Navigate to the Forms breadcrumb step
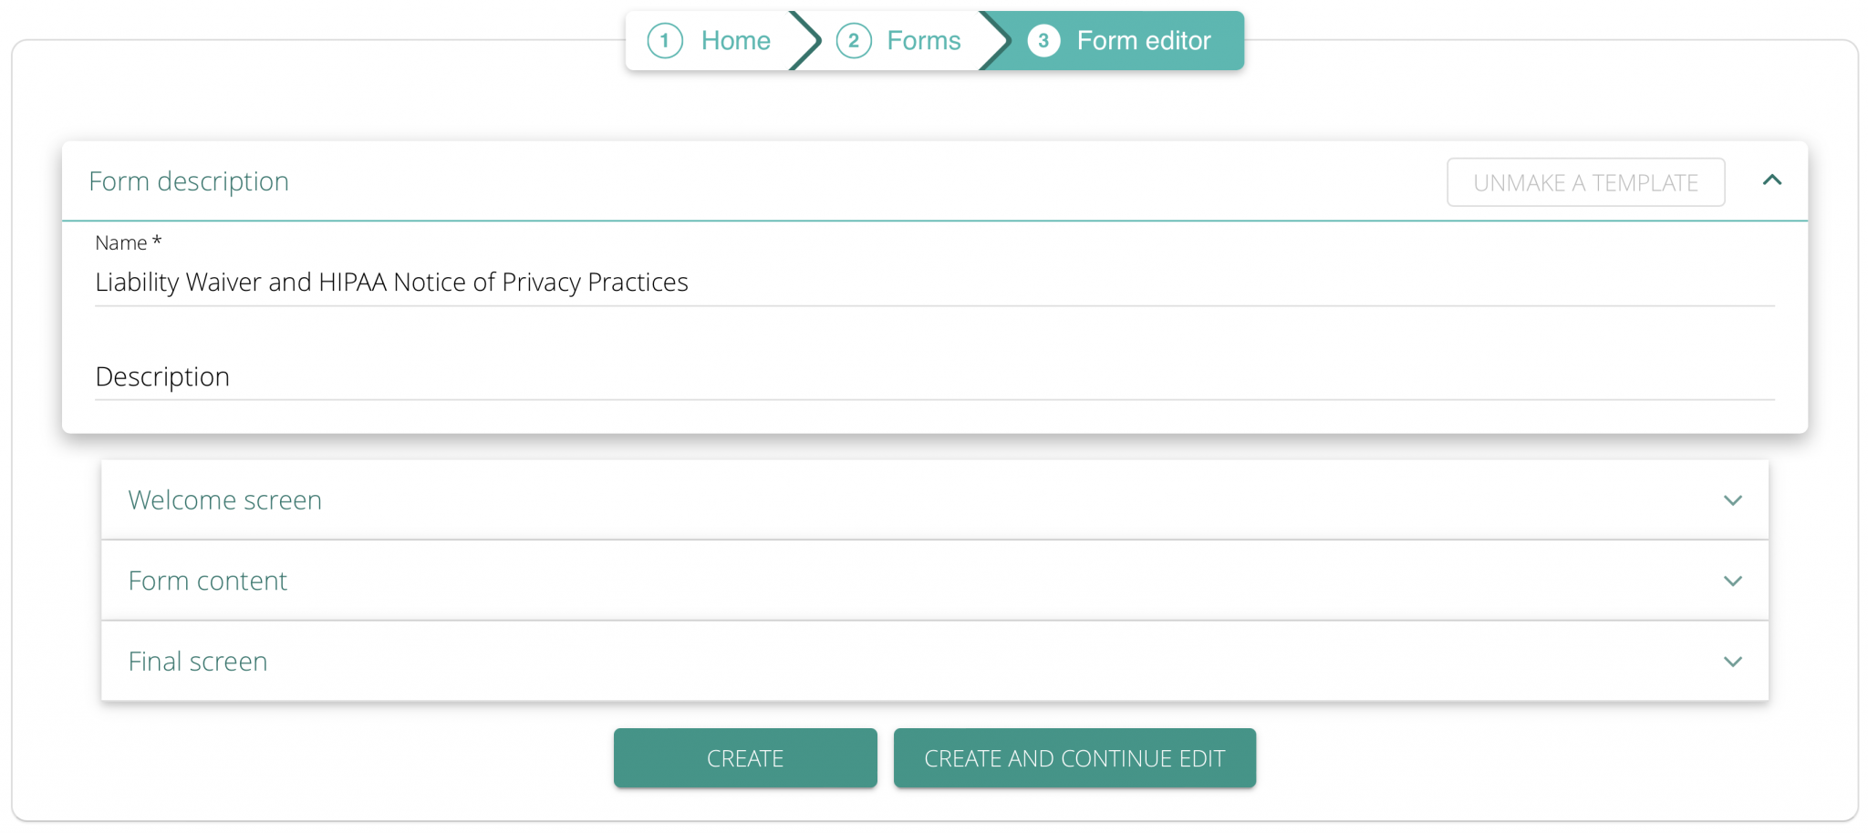This screenshot has width=1868, height=833. [x=923, y=40]
